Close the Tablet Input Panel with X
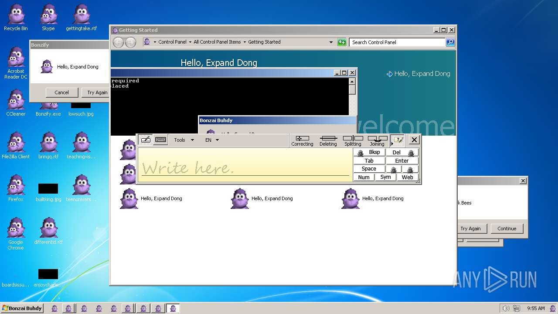The height and width of the screenshot is (314, 558). click(414, 140)
